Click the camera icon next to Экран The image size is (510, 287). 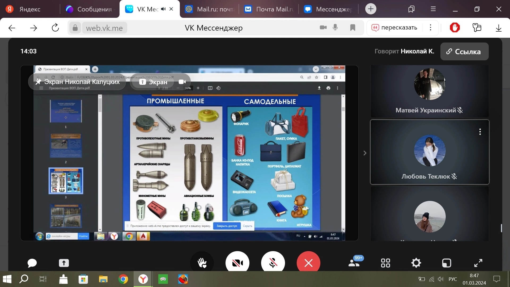(x=182, y=82)
